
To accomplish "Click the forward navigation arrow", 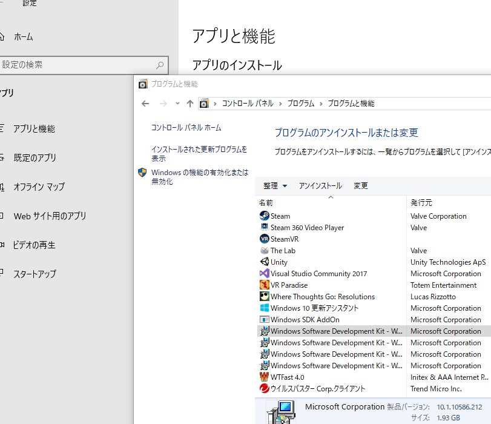I will [163, 104].
